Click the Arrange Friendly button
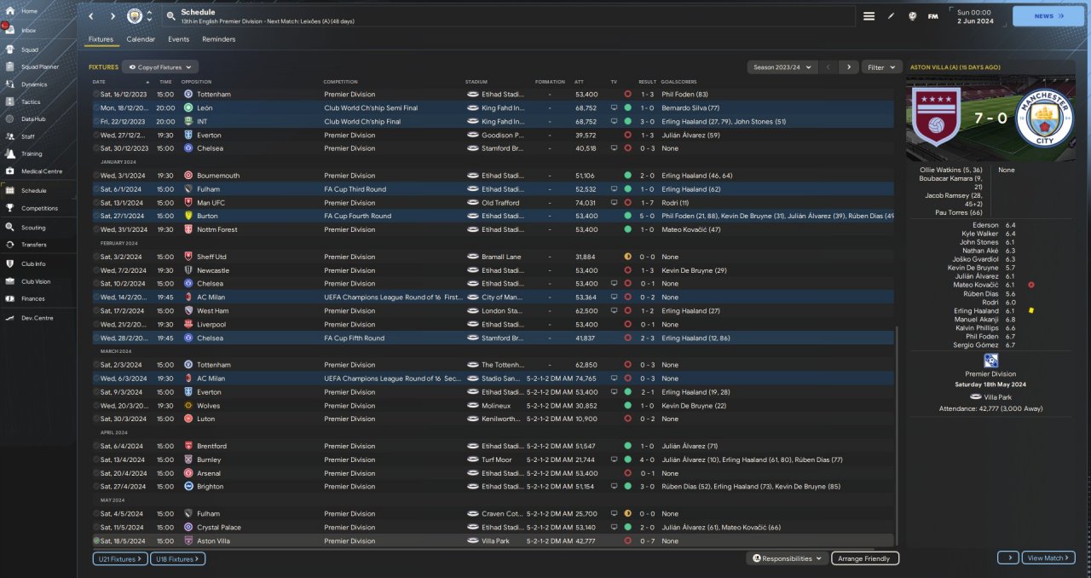The image size is (1091, 578). 865,558
